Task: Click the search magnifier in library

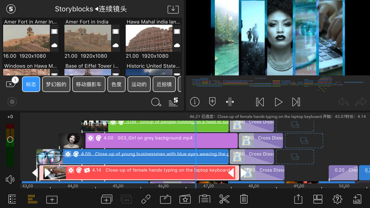Action: pyautogui.click(x=156, y=102)
